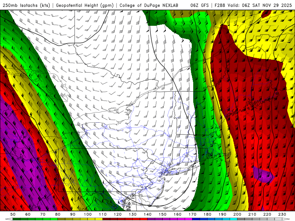The width and height of the screenshot is (295, 221).
Task: Click the right arrow end of the color bar
Action: pyautogui.click(x=286, y=219)
